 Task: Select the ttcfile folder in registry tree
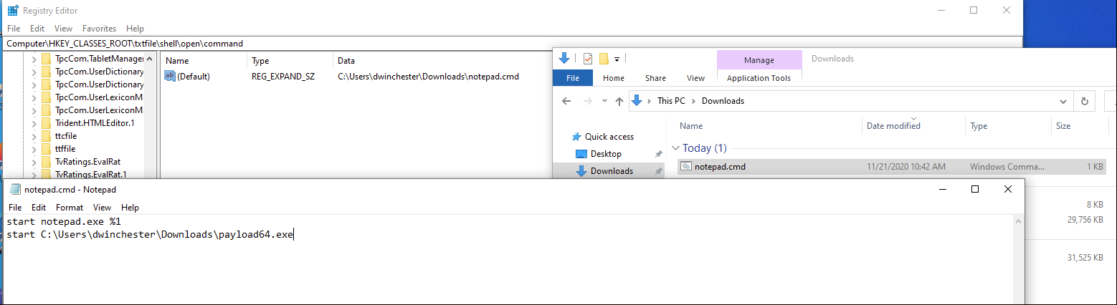[65, 136]
